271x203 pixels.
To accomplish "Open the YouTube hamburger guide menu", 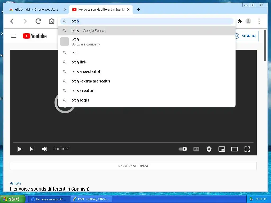I will (x=13, y=36).
